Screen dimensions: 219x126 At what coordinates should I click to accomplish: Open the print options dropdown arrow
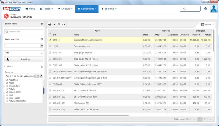[54, 25]
